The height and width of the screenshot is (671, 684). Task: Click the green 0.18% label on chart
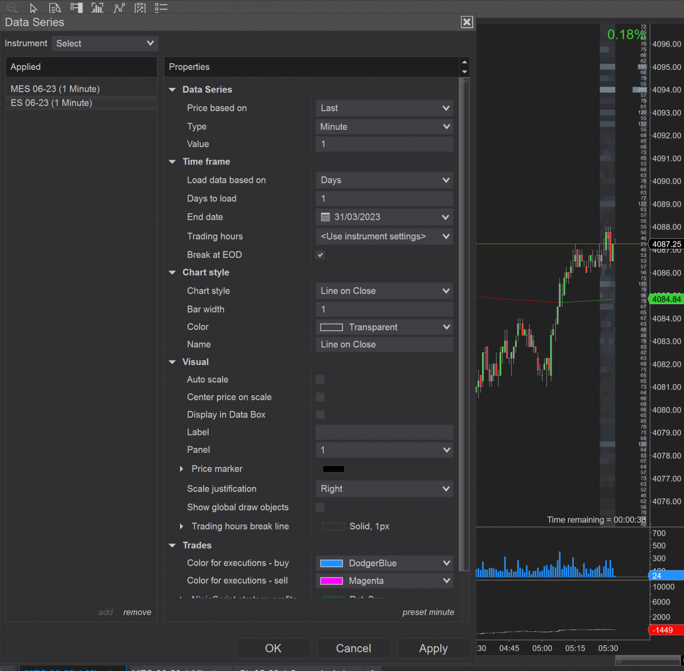coord(626,35)
